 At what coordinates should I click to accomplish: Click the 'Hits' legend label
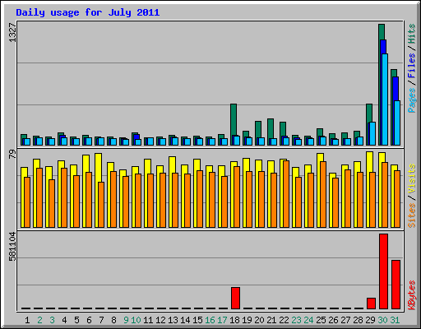click(x=412, y=34)
